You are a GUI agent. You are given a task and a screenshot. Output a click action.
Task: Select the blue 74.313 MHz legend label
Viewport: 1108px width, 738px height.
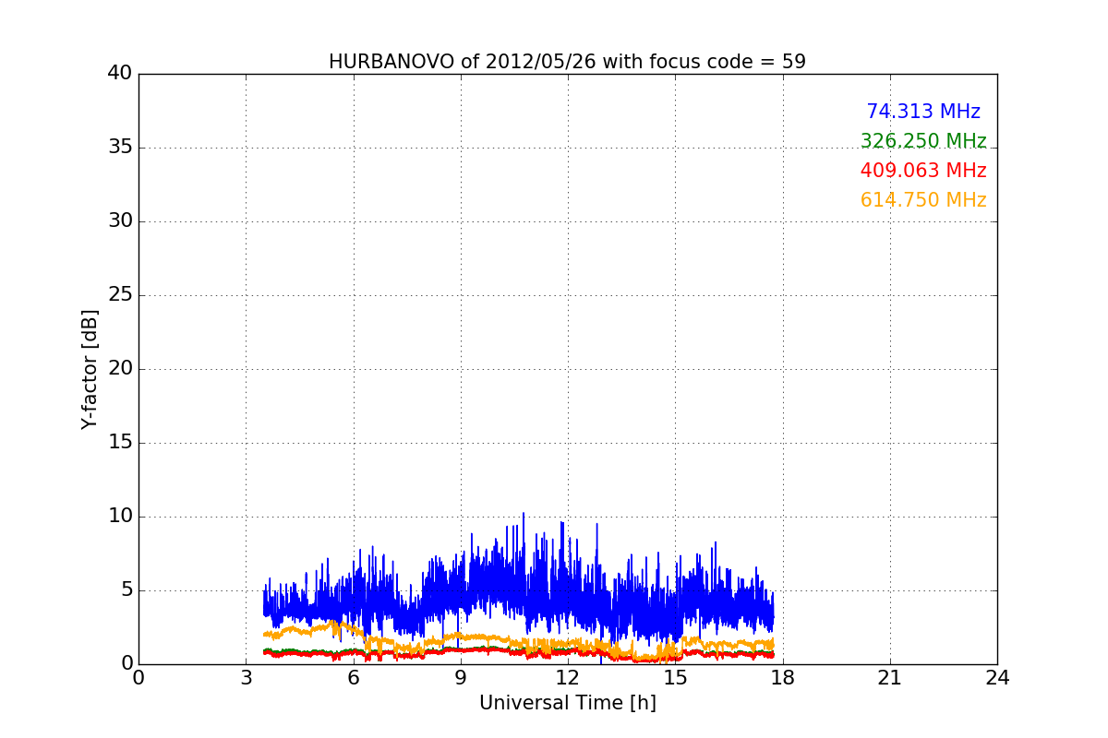pyautogui.click(x=923, y=112)
